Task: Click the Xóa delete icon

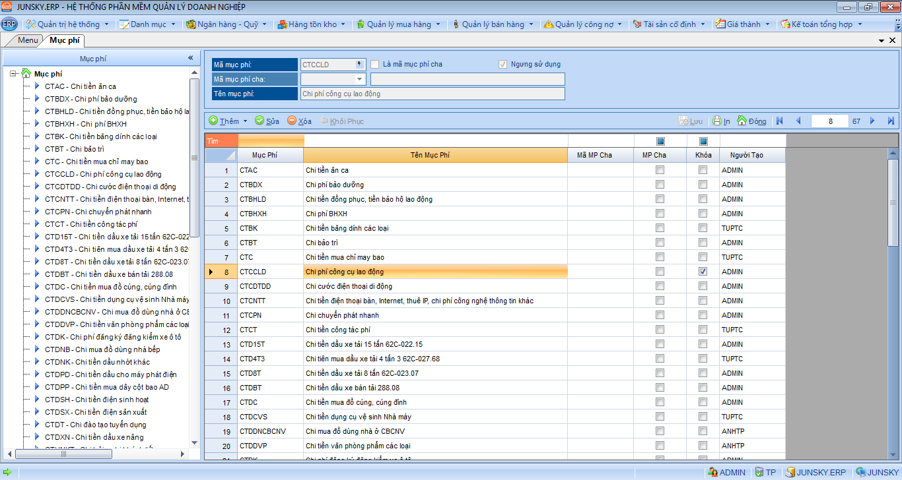Action: (x=292, y=121)
